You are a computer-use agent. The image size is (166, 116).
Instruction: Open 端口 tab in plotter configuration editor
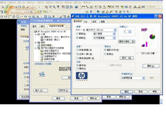click(x=43, y=26)
